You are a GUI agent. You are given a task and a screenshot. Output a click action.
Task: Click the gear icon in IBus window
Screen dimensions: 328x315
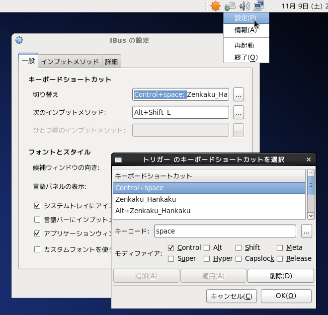pyautogui.click(x=19, y=40)
